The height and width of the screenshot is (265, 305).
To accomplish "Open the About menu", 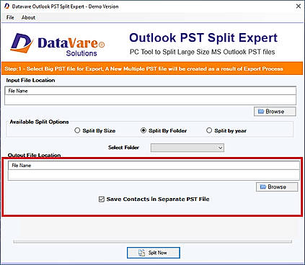I will coord(28,17).
